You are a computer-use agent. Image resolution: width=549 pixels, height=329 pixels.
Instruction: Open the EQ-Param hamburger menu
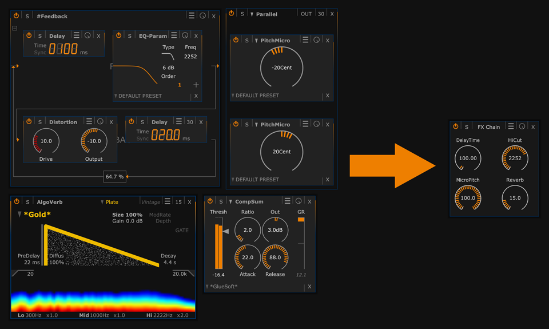pyautogui.click(x=174, y=35)
